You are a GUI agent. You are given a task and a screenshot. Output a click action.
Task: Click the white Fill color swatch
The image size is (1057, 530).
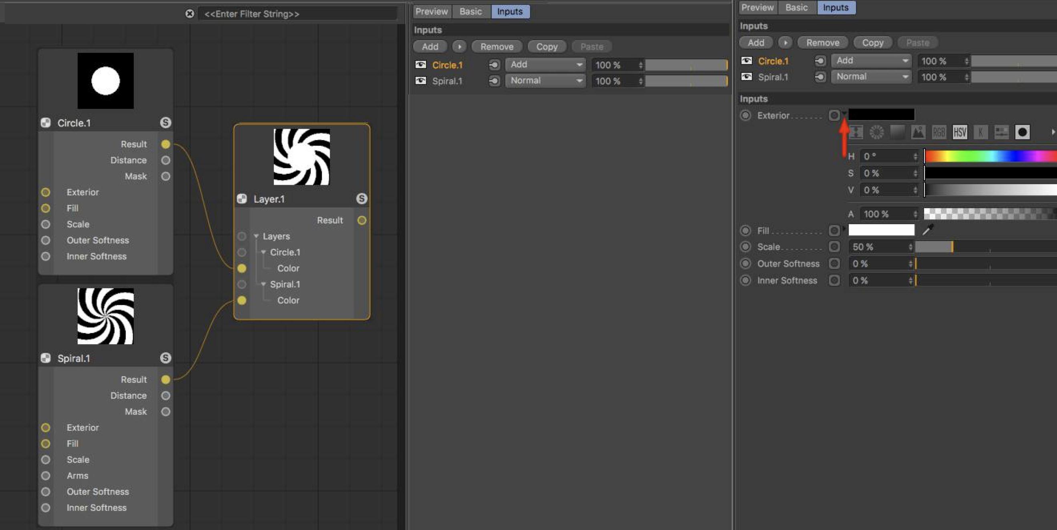pos(881,230)
